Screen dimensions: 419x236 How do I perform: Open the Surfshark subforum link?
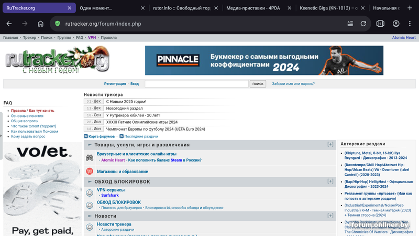point(110,195)
